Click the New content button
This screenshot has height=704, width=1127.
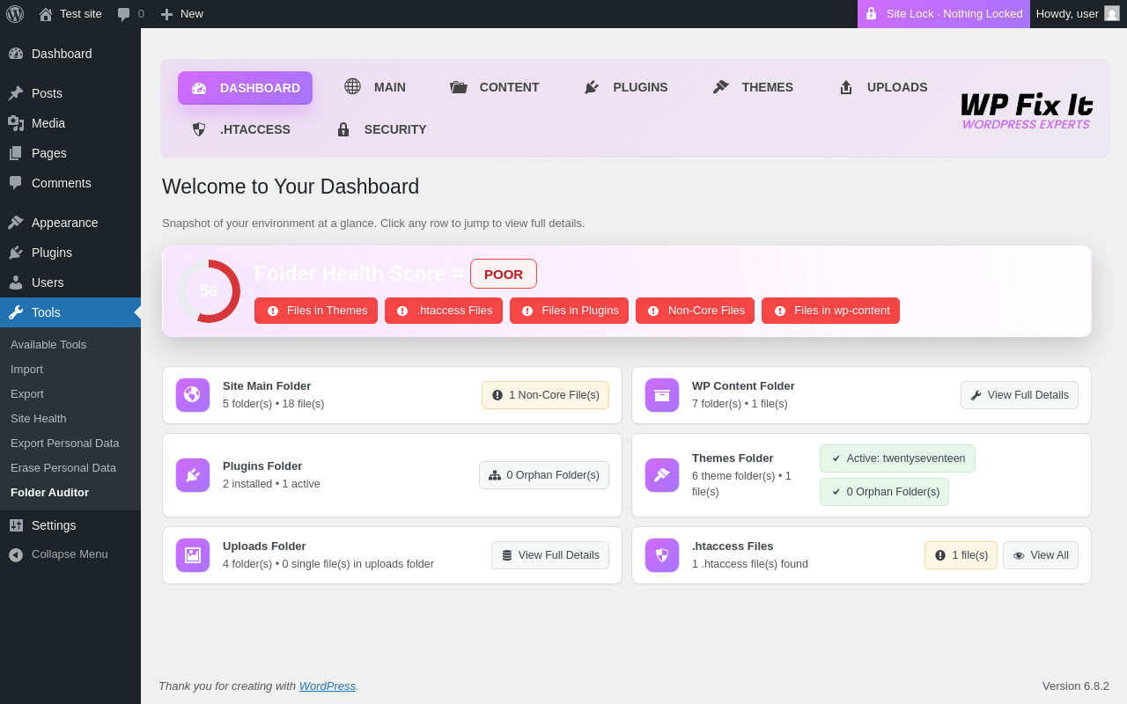181,14
